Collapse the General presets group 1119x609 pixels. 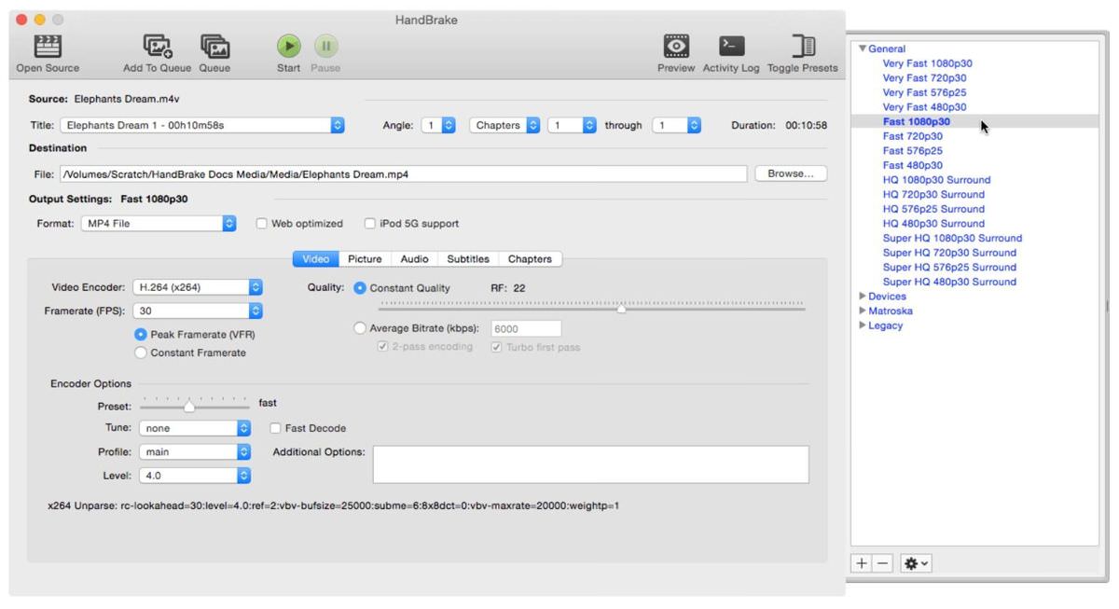point(863,48)
